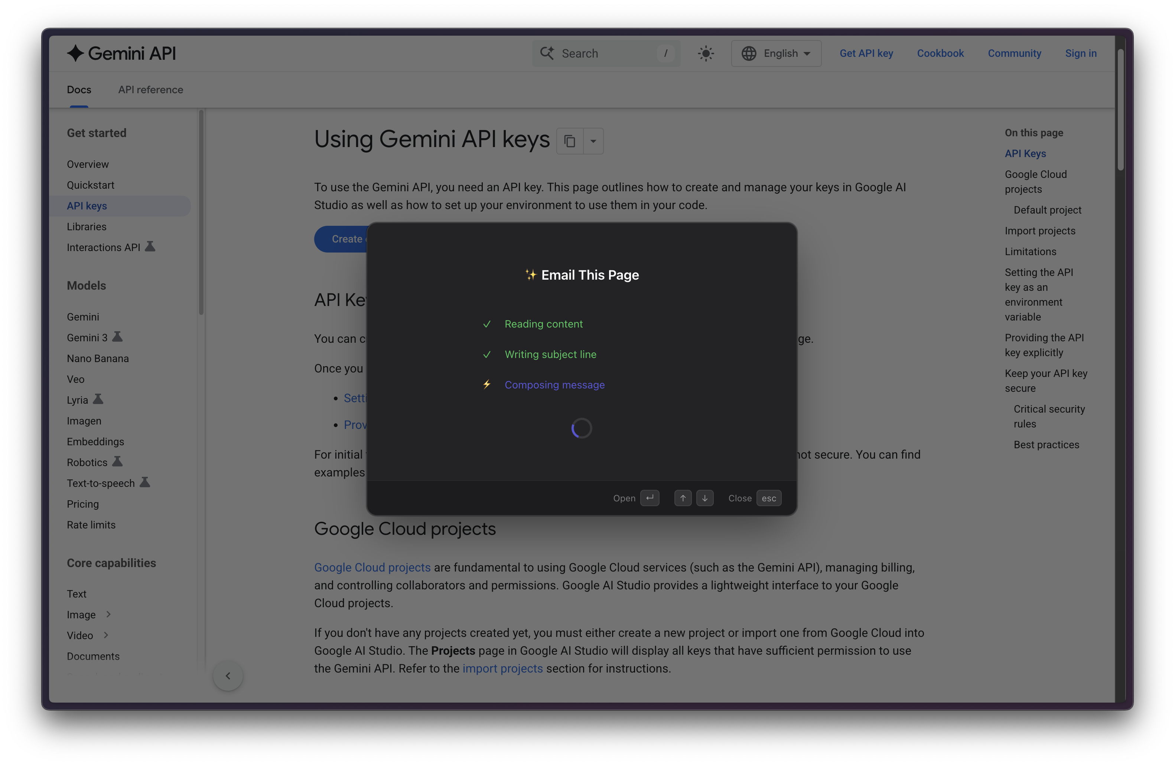Screen dimensions: 1175x765
Task: Click the down arrow key in dialog footer
Action: coord(704,498)
